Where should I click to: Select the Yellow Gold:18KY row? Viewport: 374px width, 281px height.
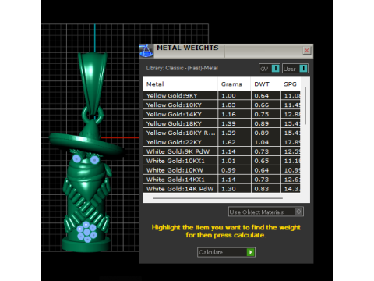coord(221,123)
